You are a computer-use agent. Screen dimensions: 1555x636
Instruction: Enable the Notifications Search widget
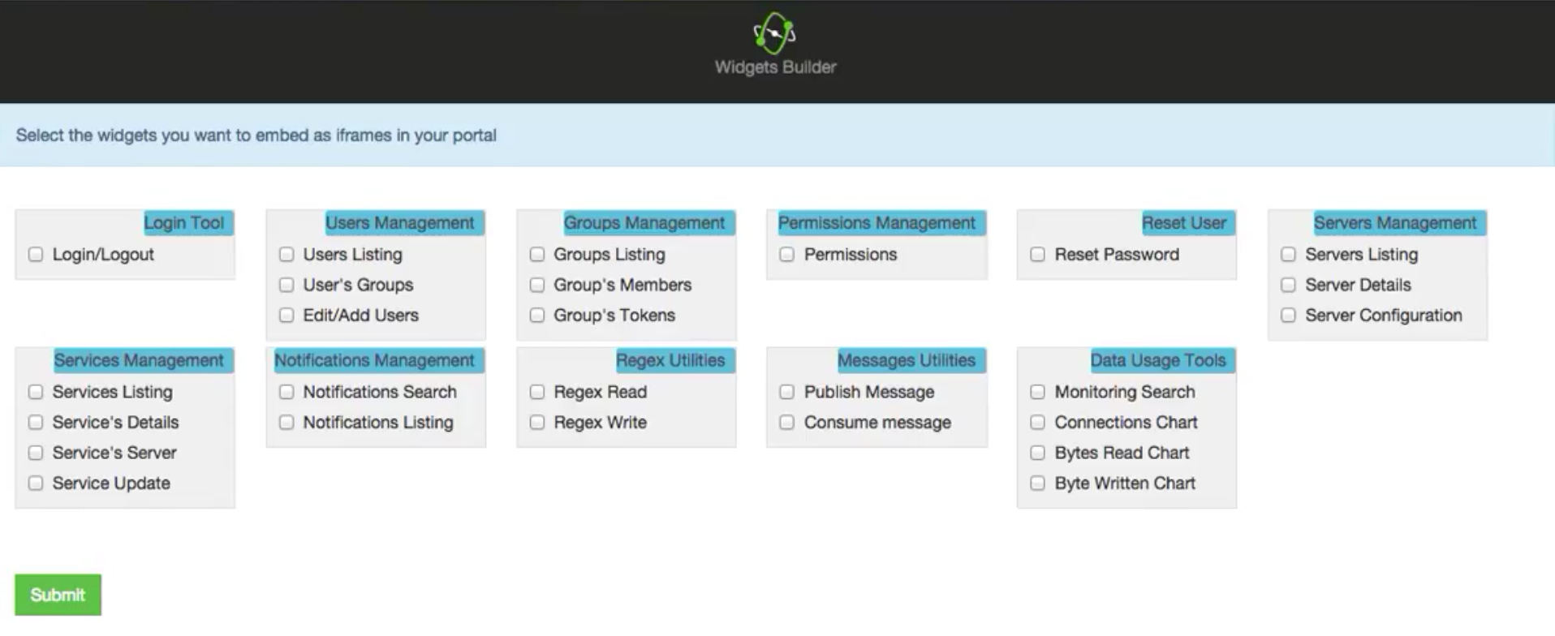(286, 392)
